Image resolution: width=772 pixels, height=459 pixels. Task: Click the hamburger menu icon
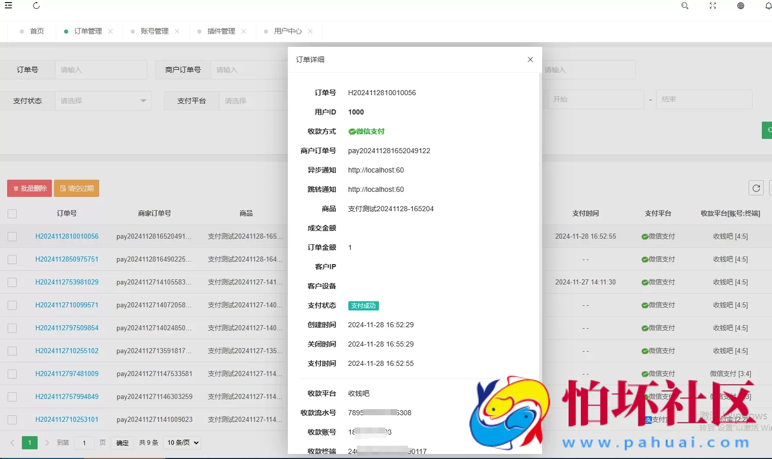(8, 6)
